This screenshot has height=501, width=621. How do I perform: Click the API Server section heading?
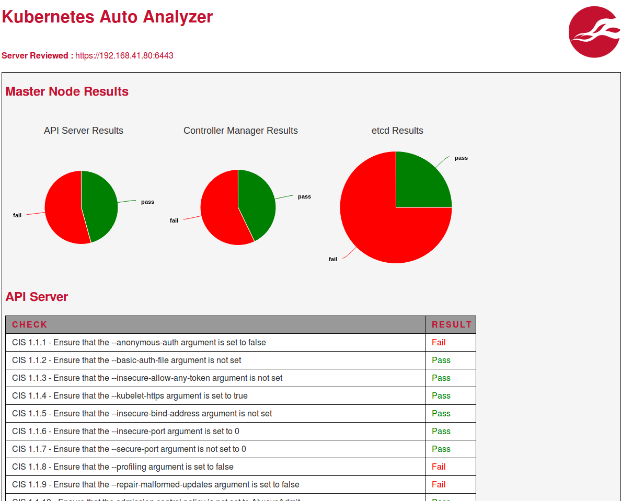[37, 297]
